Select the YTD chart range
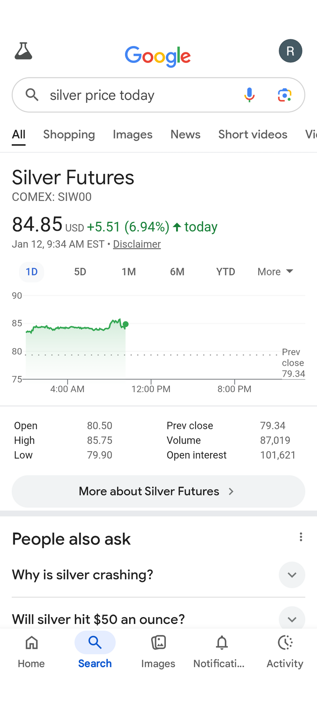The image size is (317, 705). click(x=225, y=272)
